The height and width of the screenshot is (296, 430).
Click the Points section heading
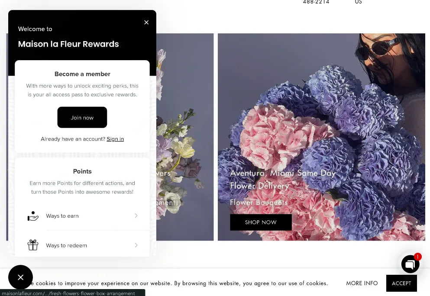(x=82, y=171)
